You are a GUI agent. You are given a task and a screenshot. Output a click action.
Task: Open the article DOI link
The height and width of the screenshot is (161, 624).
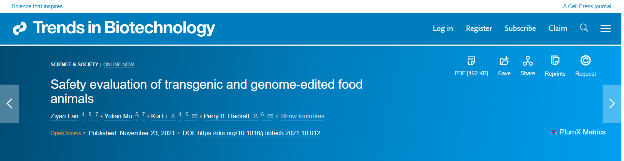coord(259,133)
